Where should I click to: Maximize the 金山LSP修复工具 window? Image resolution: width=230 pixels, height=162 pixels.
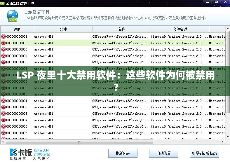(x=216, y=2)
